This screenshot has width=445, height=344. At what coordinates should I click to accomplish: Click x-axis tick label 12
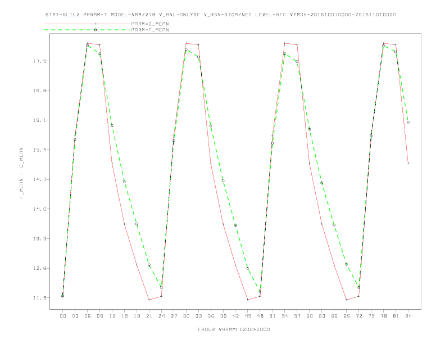coord(112,316)
